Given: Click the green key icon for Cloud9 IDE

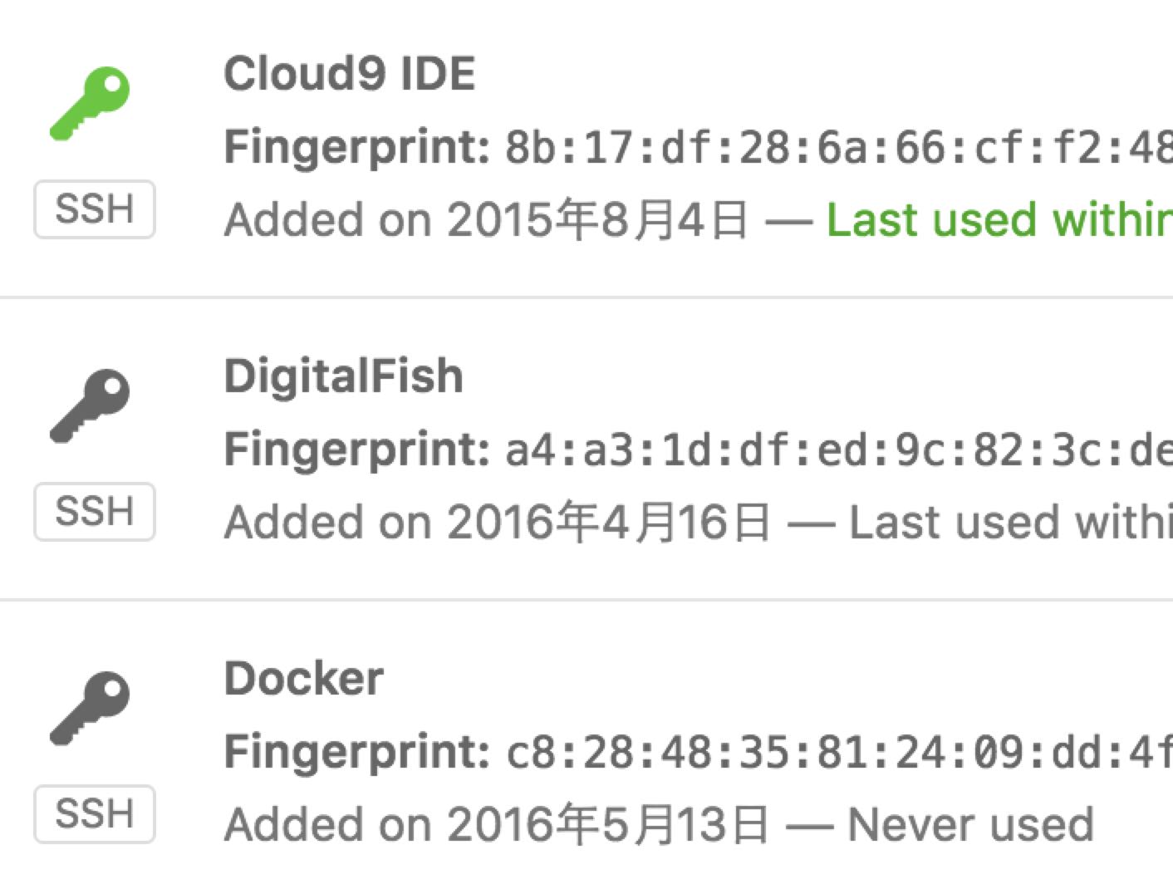Looking at the screenshot, I should [91, 104].
